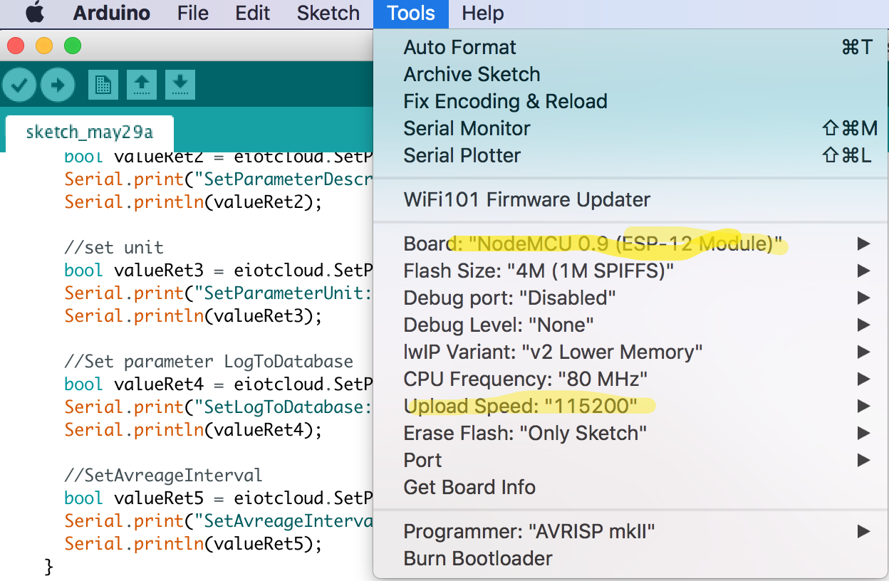The height and width of the screenshot is (581, 889).
Task: Expand the Erase Flash submenu
Action: tap(631, 434)
